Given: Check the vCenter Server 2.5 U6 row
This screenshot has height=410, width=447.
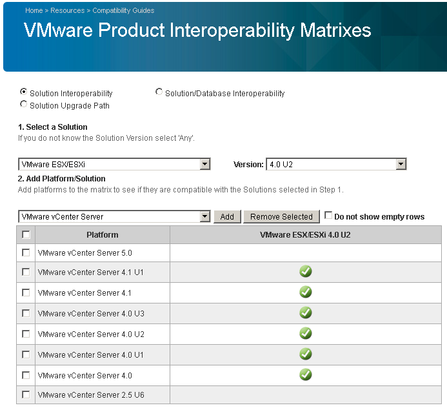Looking at the screenshot, I should 26,395.
